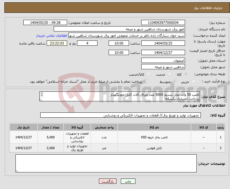Click the response deadline date 1404/05/25
The height and width of the screenshot is (189, 230).
coord(163,43)
